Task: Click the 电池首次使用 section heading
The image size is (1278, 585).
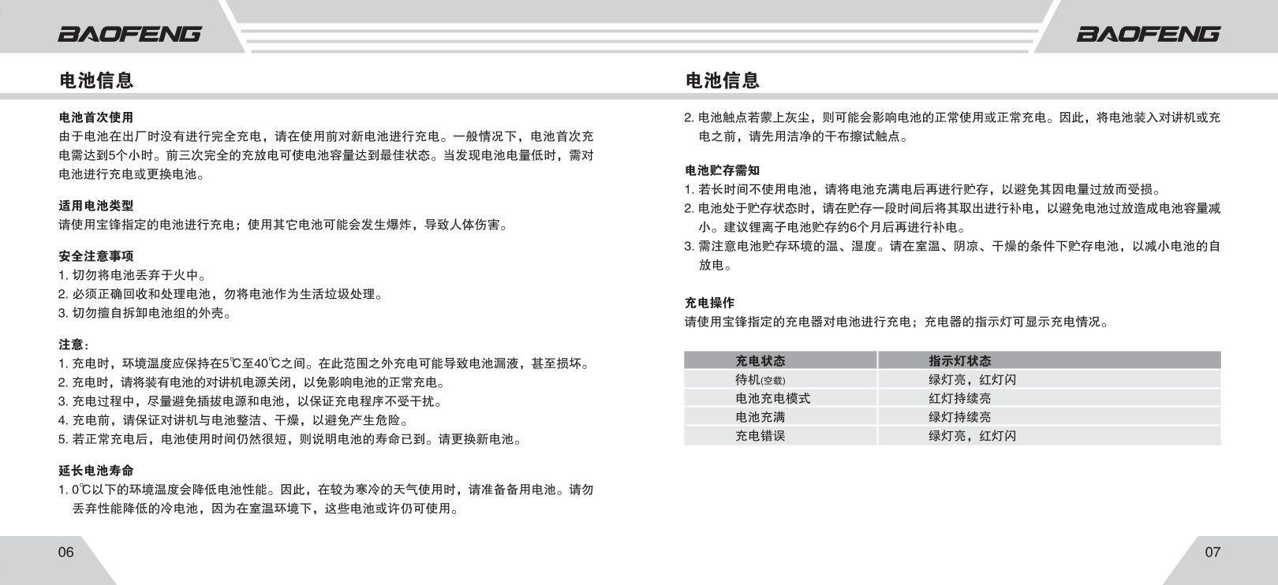Action: coord(96,117)
